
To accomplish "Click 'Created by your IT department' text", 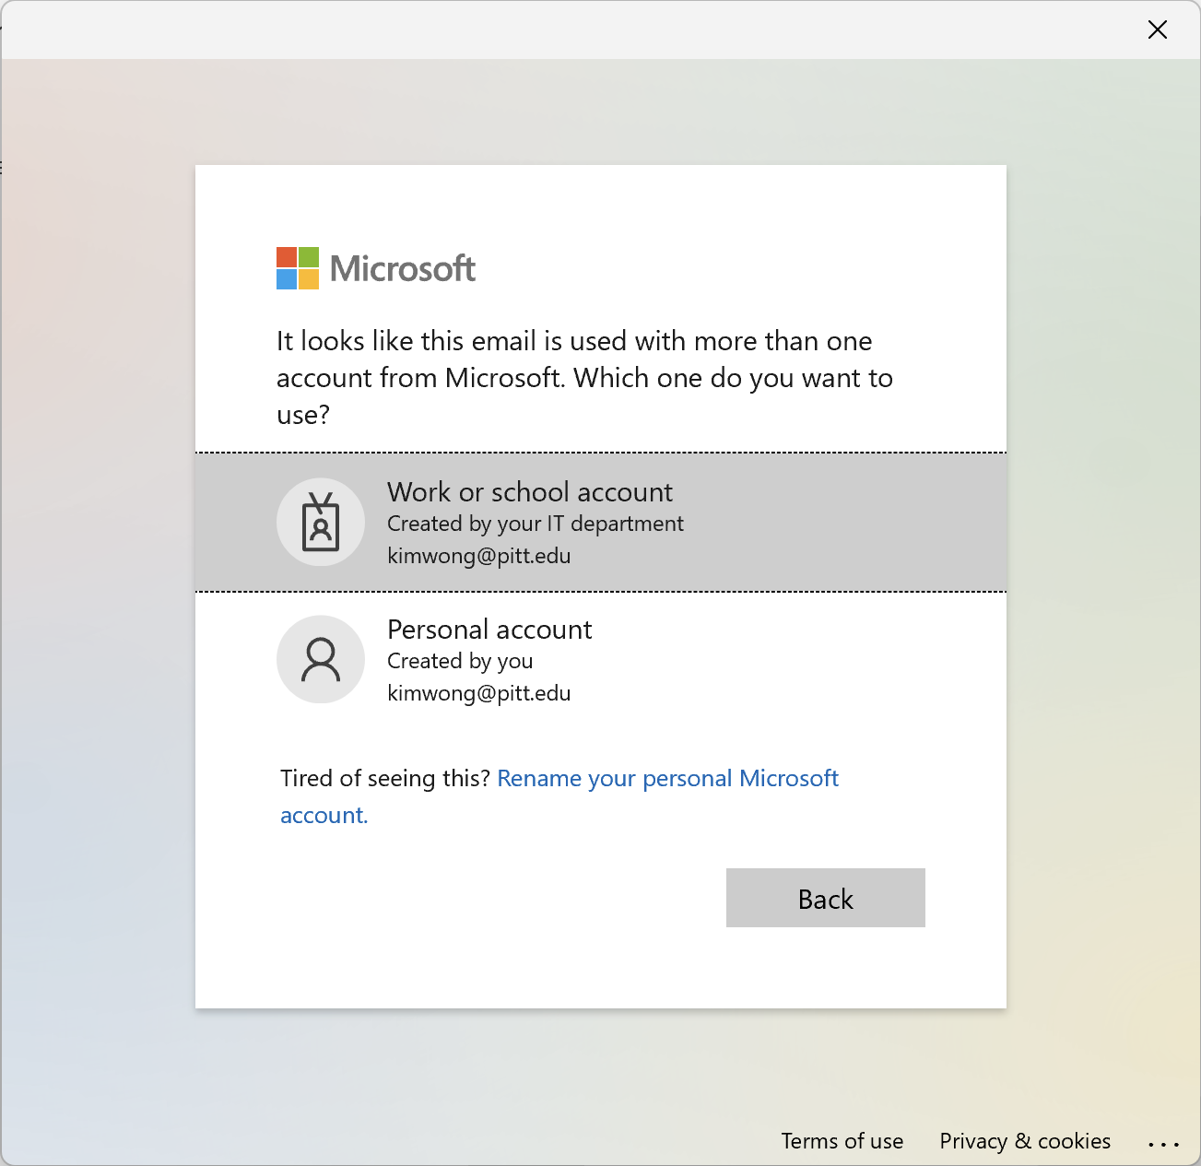I will 536,524.
